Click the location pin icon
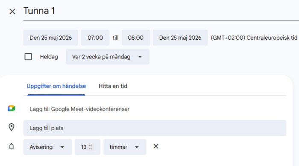 12,127
